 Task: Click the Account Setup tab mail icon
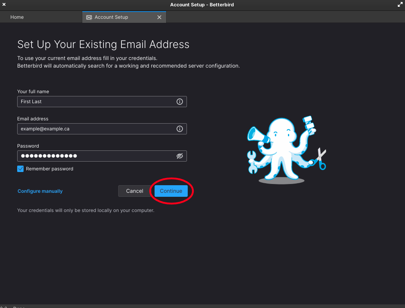point(89,17)
